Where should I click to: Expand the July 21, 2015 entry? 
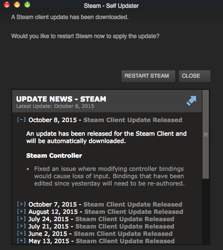(x=21, y=226)
